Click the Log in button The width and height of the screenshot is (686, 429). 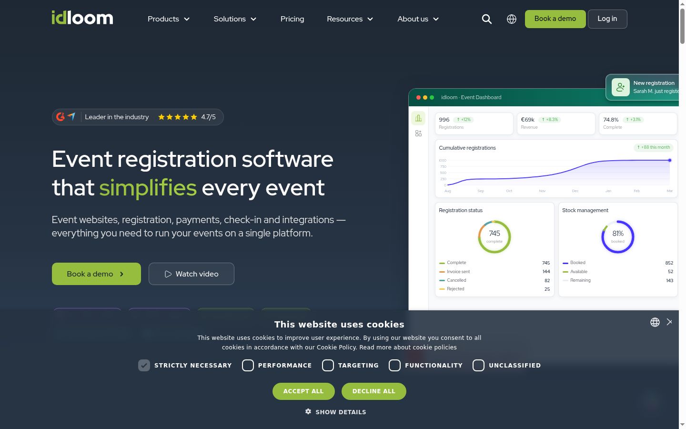point(607,19)
